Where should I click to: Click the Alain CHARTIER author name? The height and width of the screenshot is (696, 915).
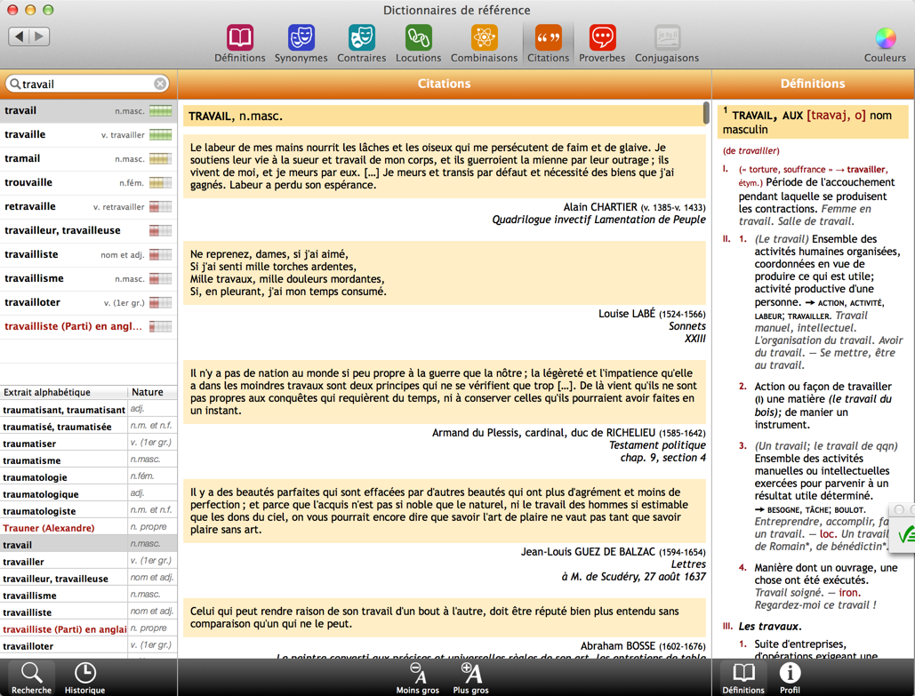point(600,207)
